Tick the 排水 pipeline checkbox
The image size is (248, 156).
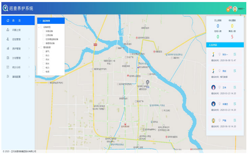[x=43, y=63]
